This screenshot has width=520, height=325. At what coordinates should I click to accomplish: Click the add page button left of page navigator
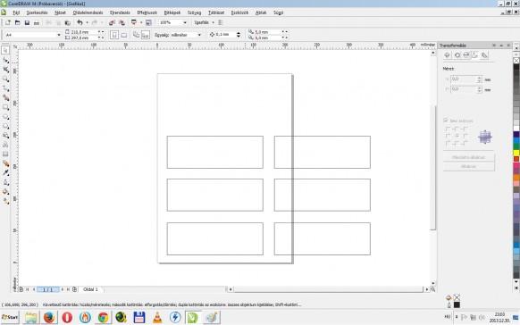tap(21, 289)
